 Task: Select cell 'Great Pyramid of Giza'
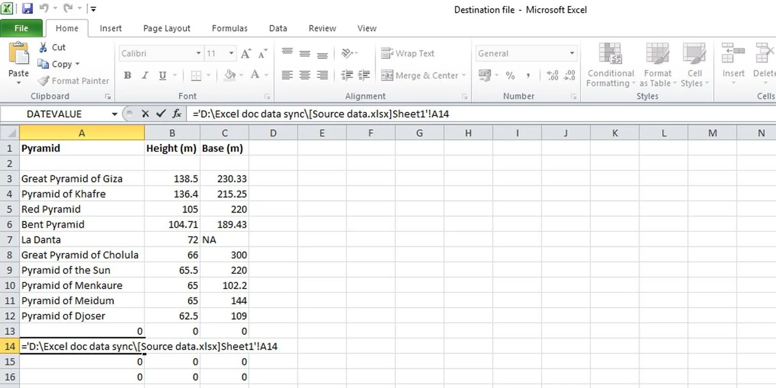82,178
